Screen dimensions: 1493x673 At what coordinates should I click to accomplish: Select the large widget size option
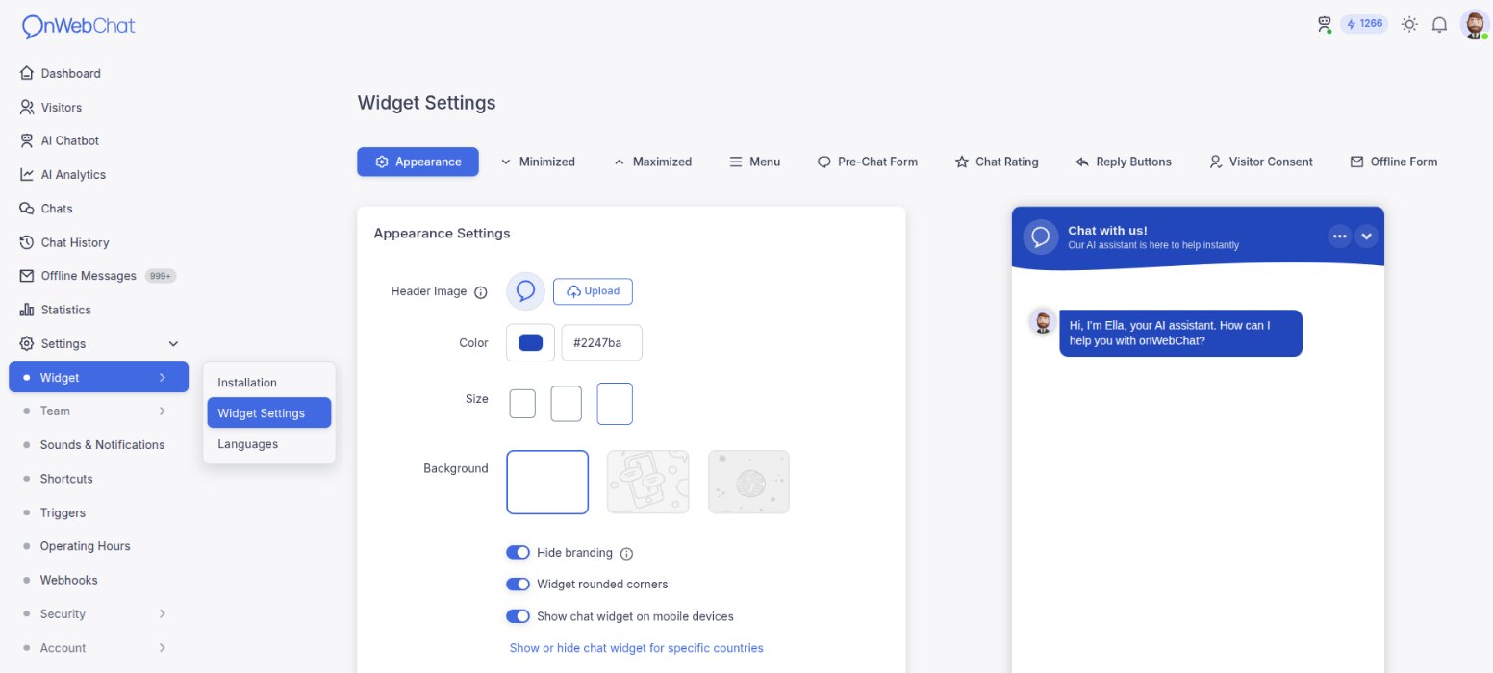[615, 404]
